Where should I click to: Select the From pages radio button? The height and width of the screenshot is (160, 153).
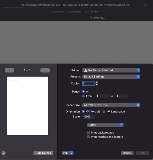(x=83, y=96)
